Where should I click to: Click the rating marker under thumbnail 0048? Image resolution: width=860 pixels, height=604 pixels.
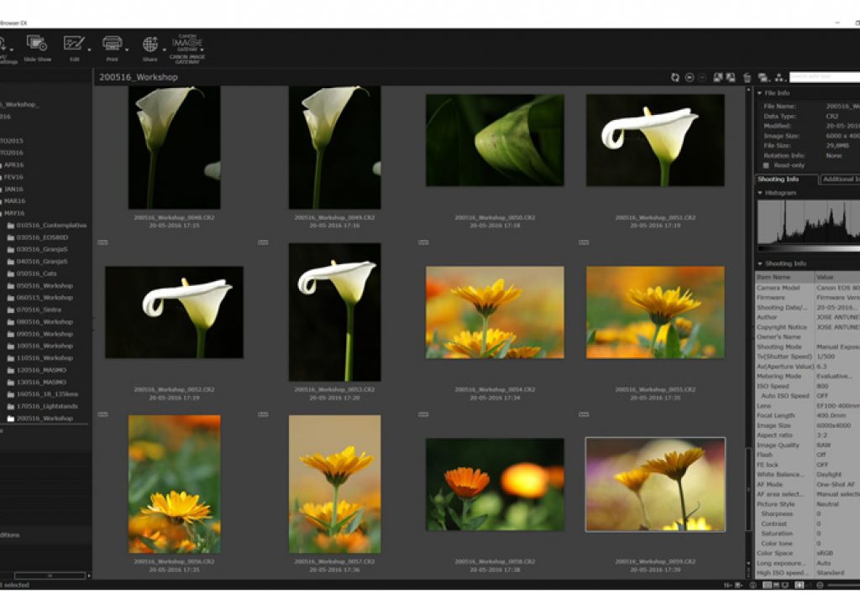(102, 242)
